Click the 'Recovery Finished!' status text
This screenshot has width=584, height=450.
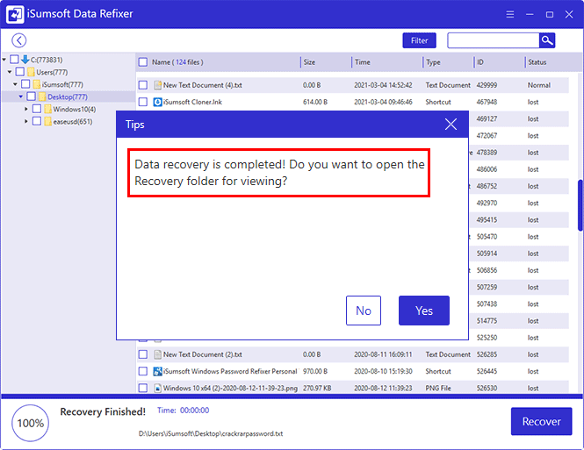[x=103, y=411]
